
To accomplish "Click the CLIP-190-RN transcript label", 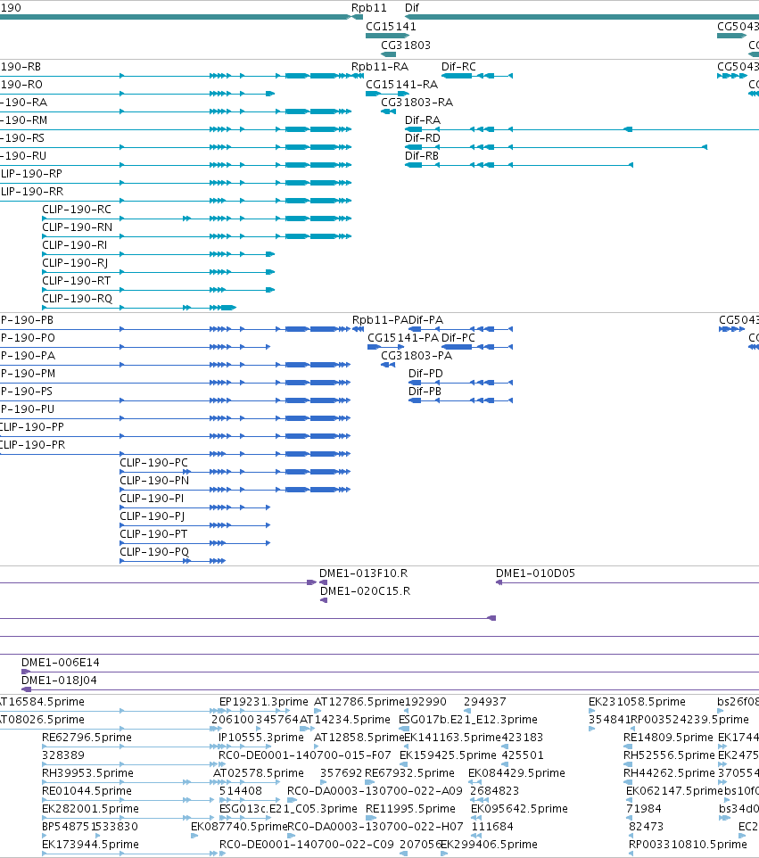I will [x=78, y=227].
